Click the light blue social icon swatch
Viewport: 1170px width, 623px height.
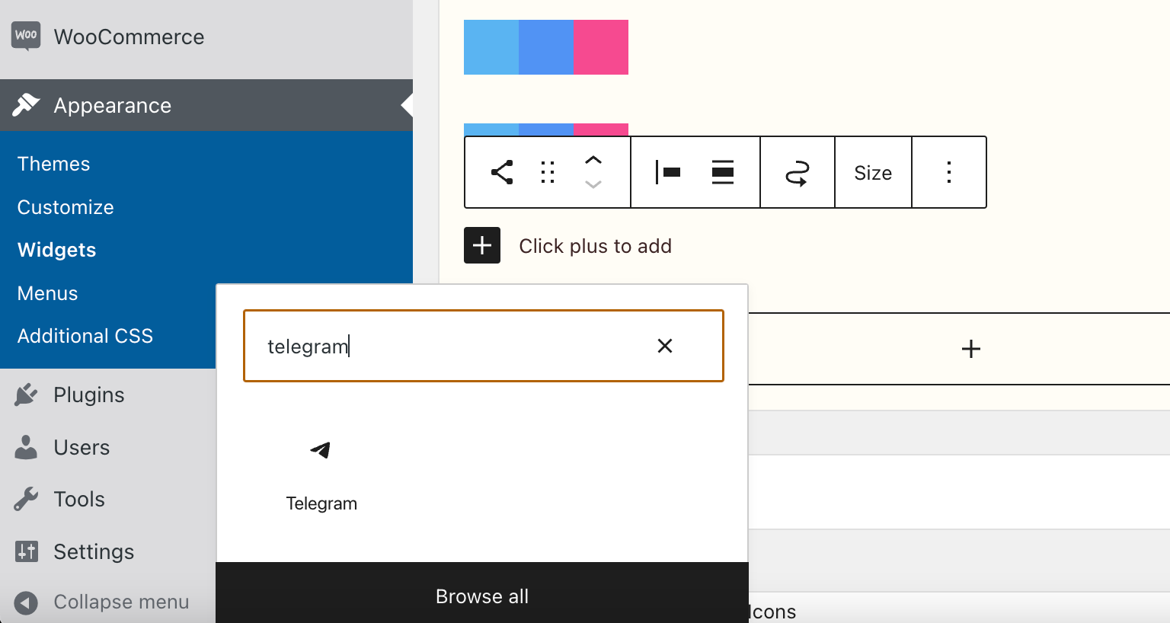pos(491,47)
